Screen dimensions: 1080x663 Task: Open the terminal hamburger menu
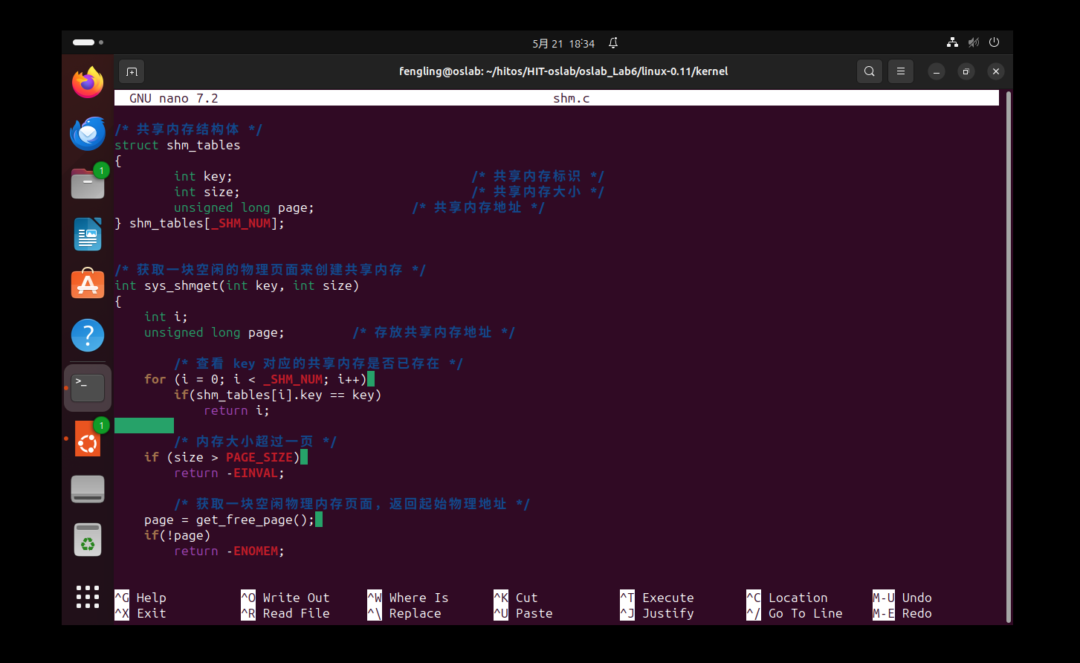point(900,71)
